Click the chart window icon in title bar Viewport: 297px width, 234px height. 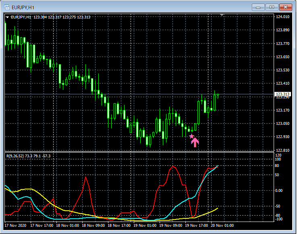[7, 7]
